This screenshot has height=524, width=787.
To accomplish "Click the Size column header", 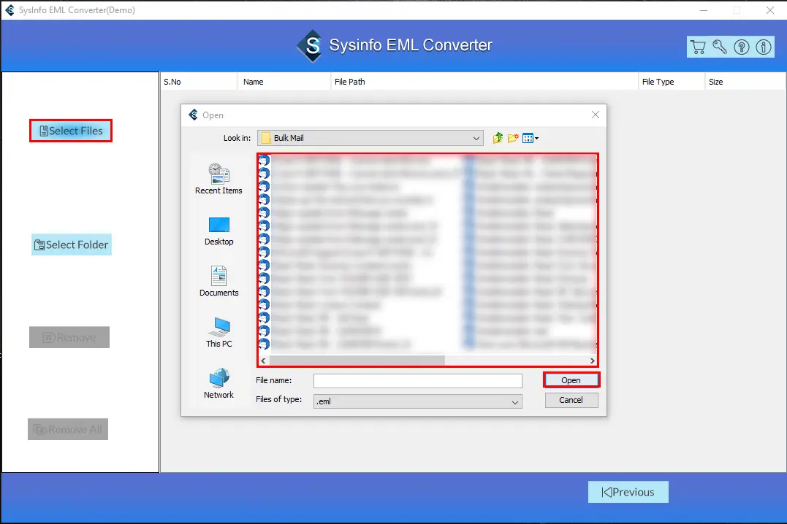I will 745,82.
